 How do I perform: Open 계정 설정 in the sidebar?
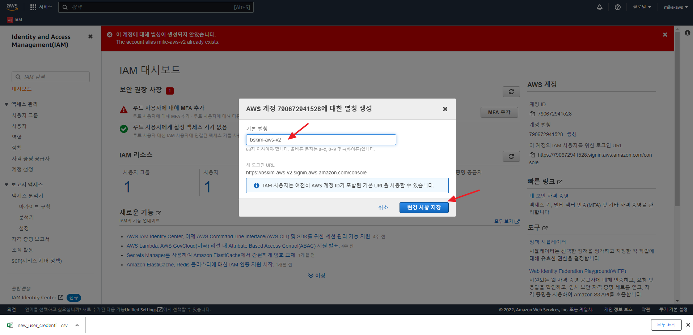(x=22, y=169)
